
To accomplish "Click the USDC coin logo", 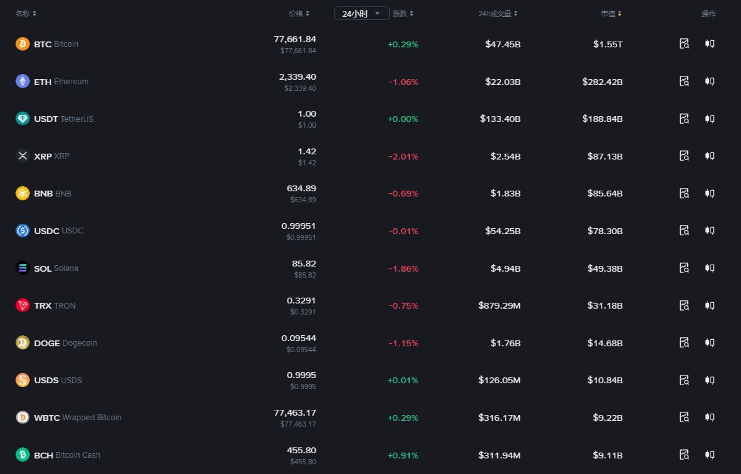I will point(22,231).
